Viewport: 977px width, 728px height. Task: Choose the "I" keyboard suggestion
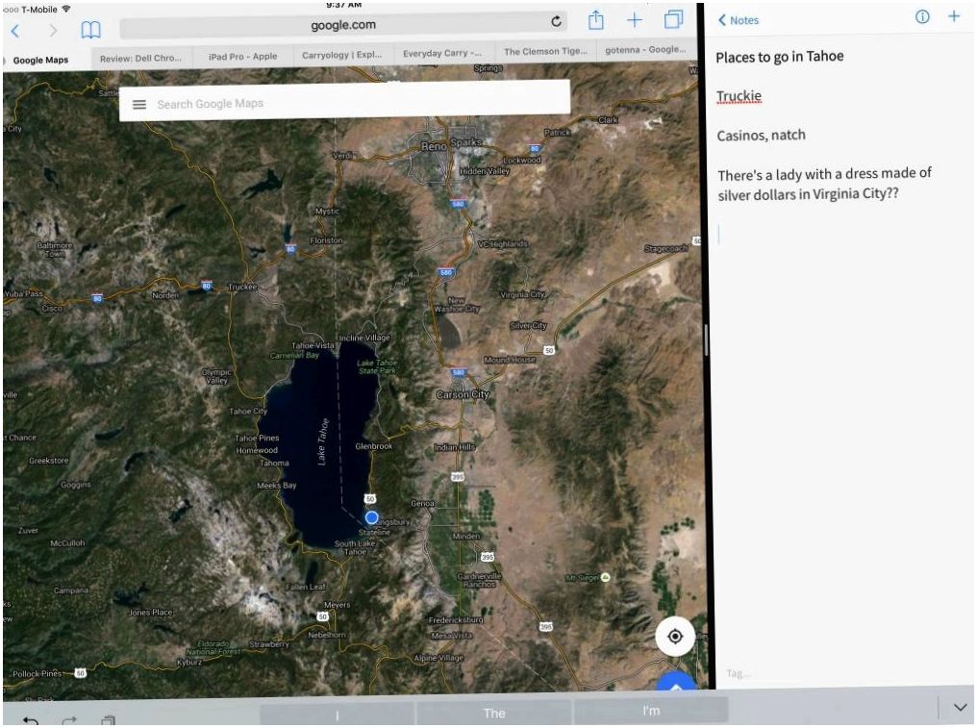pos(338,715)
